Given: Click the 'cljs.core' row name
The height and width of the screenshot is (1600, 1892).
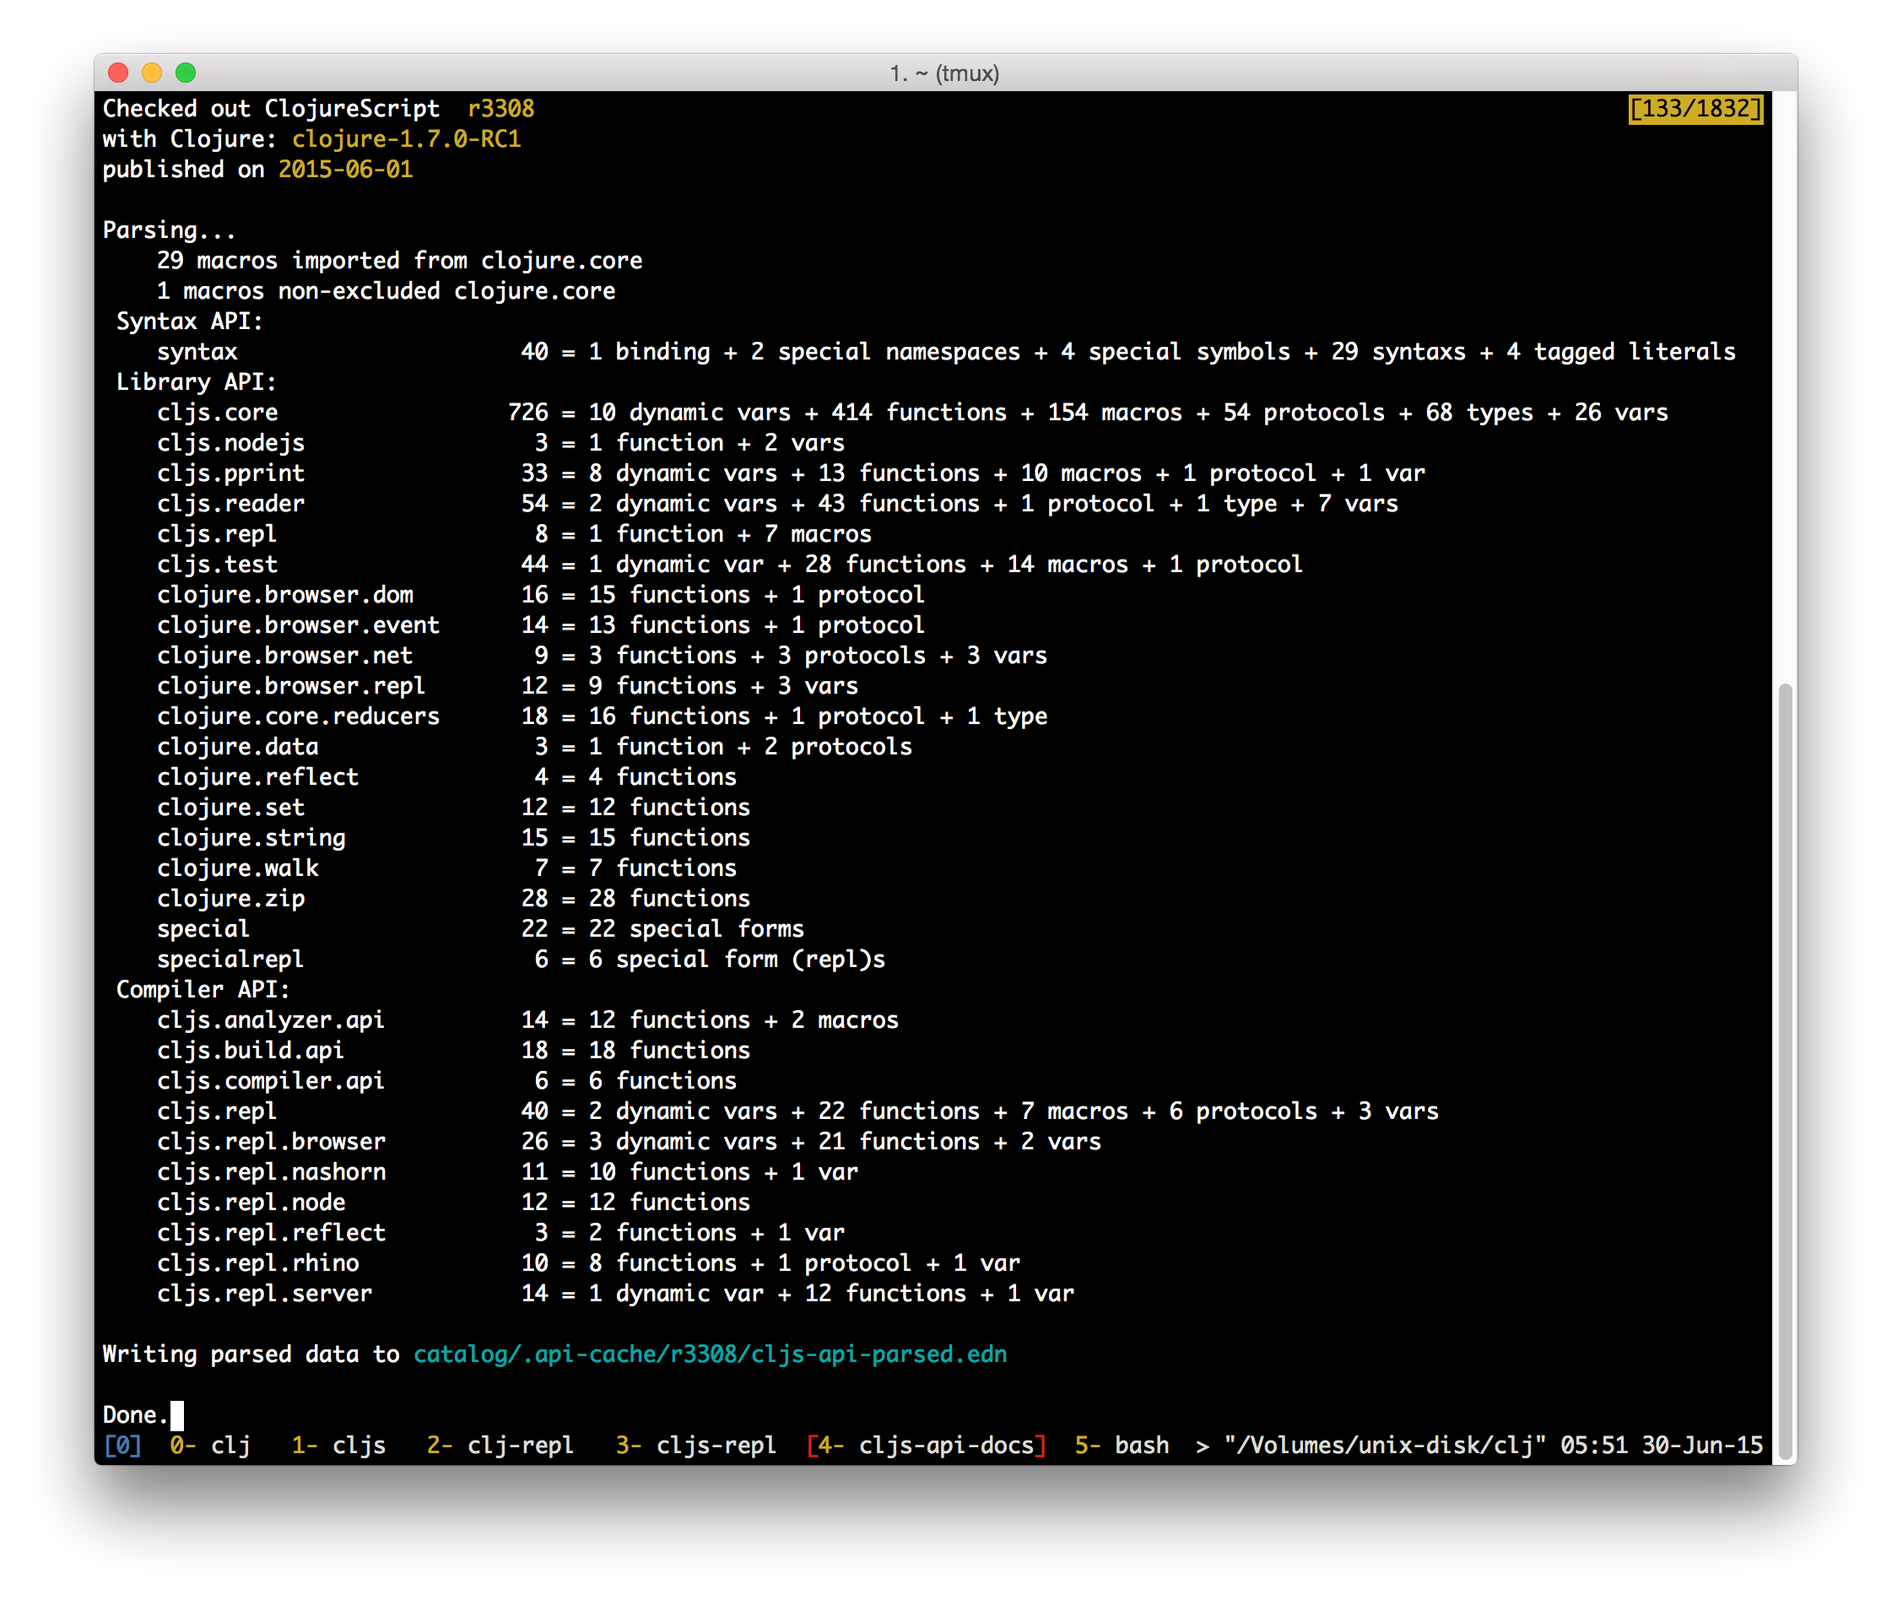Looking at the screenshot, I should (218, 413).
